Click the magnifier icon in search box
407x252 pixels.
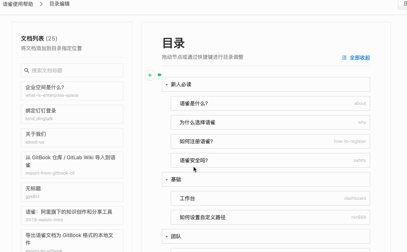click(x=27, y=70)
